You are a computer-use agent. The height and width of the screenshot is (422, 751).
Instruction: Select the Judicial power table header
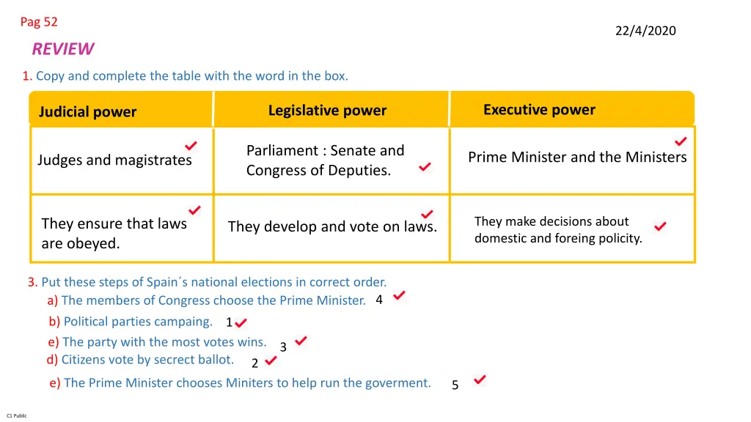tap(88, 111)
